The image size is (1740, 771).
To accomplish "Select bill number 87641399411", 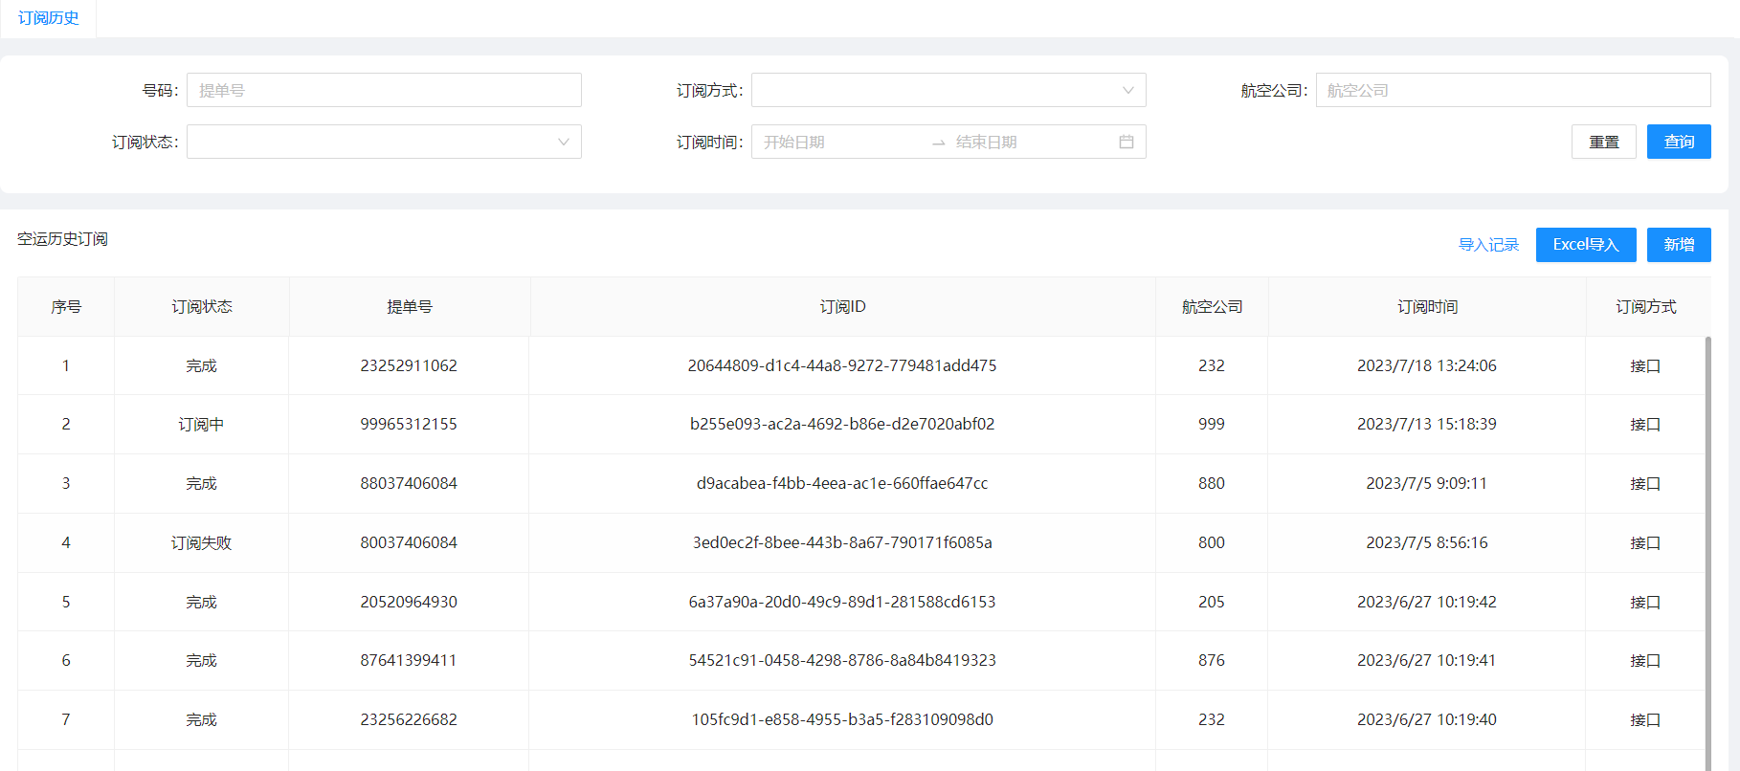I will pyautogui.click(x=409, y=660).
